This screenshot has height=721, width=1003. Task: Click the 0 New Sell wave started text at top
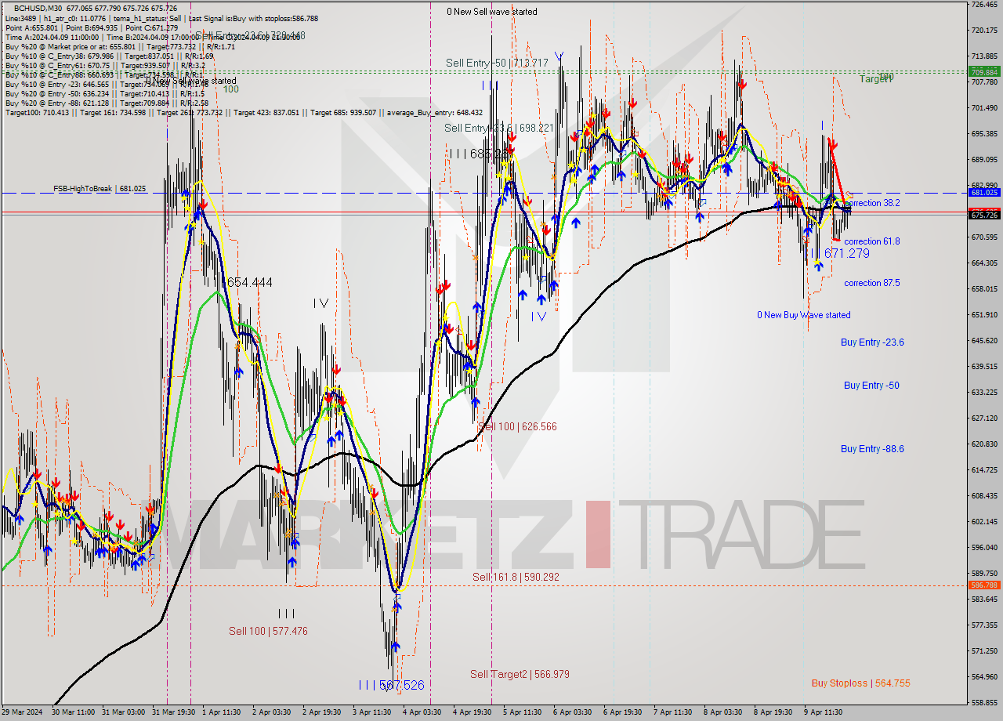pos(492,12)
